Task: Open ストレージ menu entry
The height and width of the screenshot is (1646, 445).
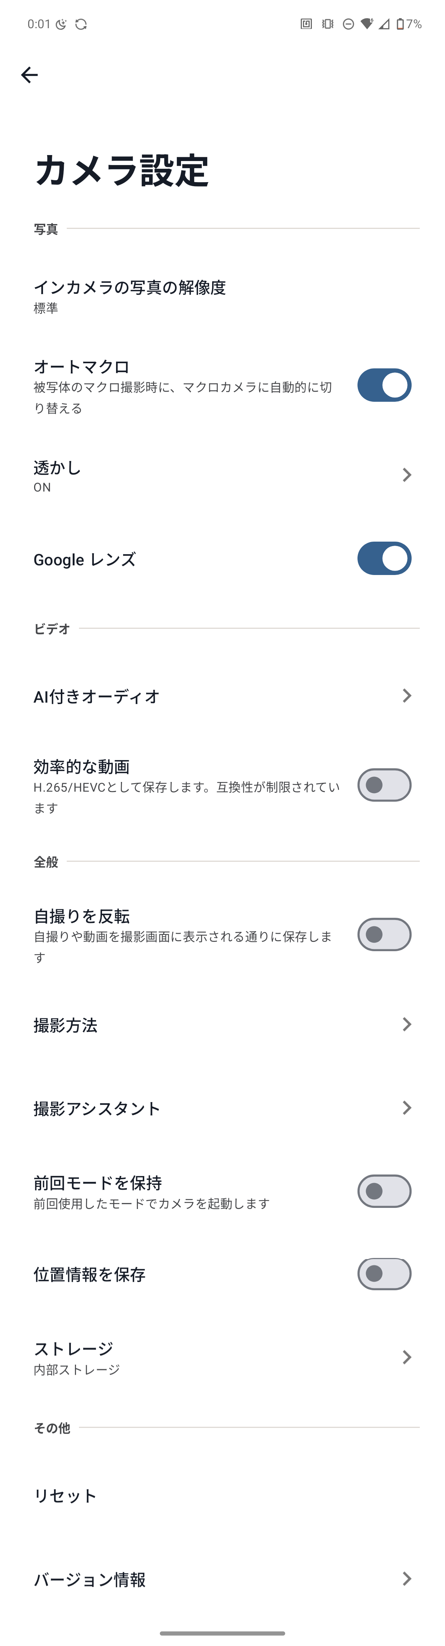Action: coord(222,1357)
